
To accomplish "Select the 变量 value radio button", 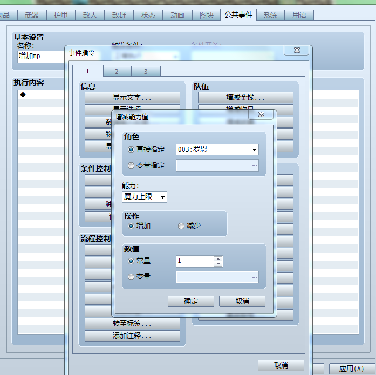I will (x=131, y=277).
